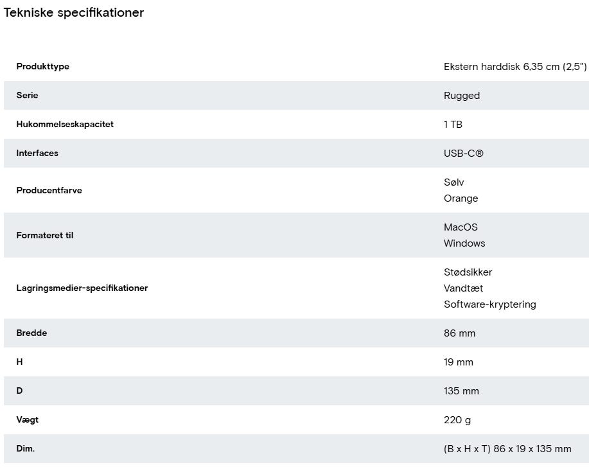Select the Vandtæt specification text

[463, 288]
